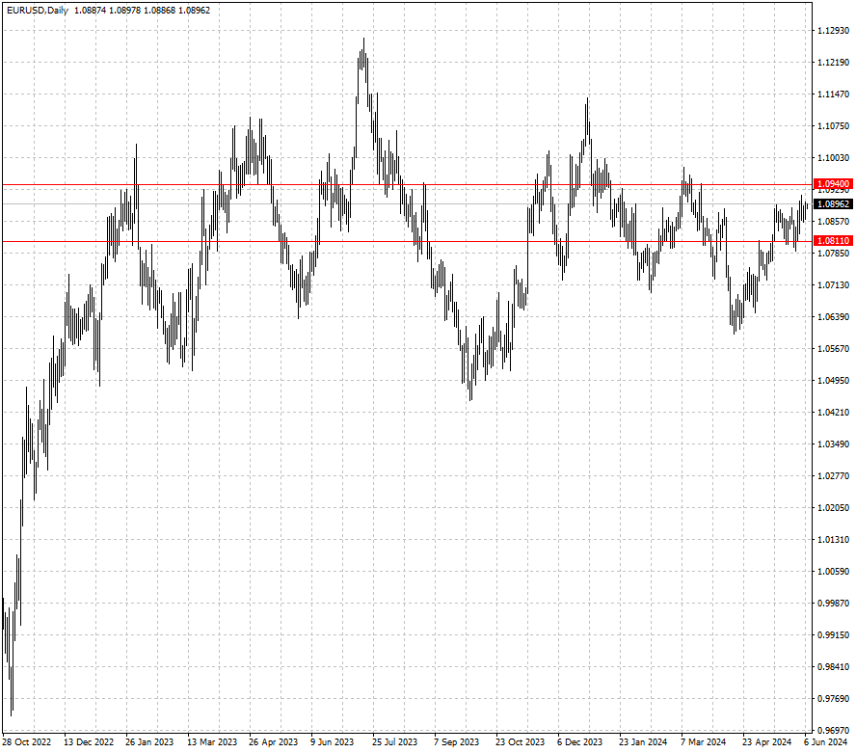Click the price axis value 1.01310
This screenshot has height=753, width=856.
coord(833,540)
